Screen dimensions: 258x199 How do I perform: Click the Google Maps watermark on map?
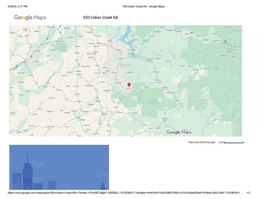point(179,132)
